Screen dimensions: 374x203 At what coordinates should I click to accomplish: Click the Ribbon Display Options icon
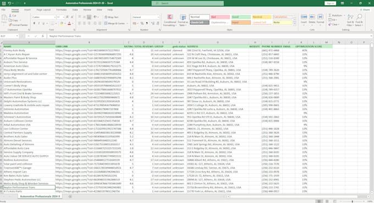[x=342, y=3]
